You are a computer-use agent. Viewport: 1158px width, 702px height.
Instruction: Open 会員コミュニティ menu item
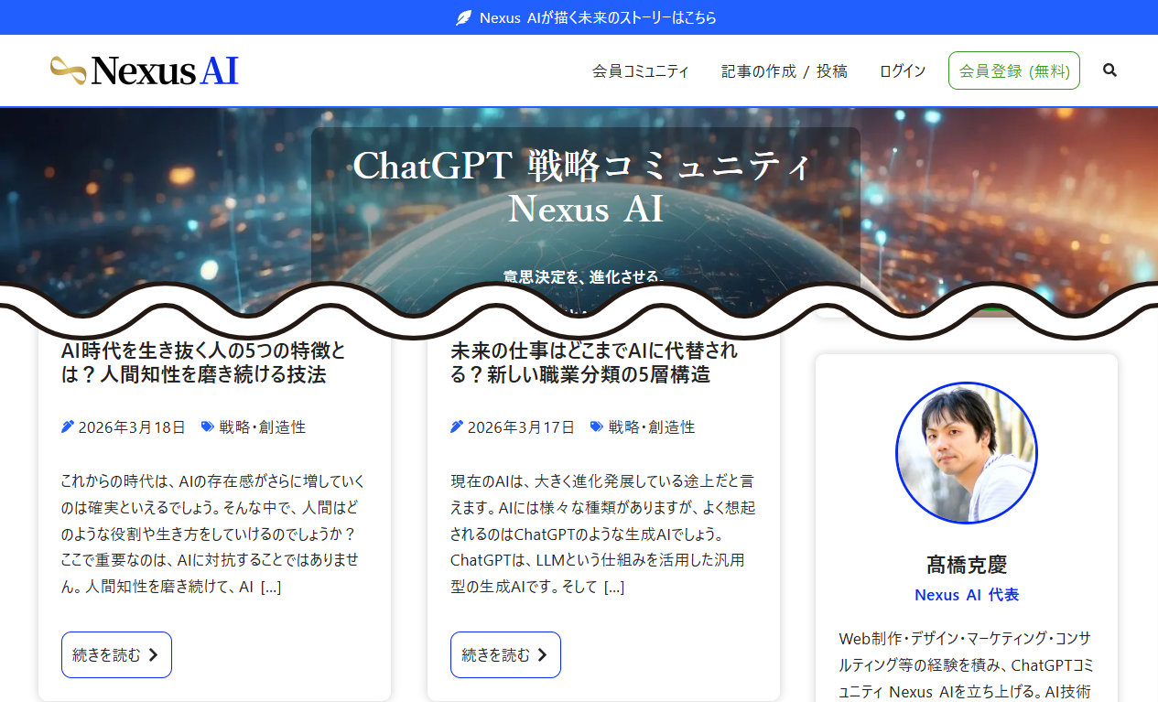pos(641,70)
